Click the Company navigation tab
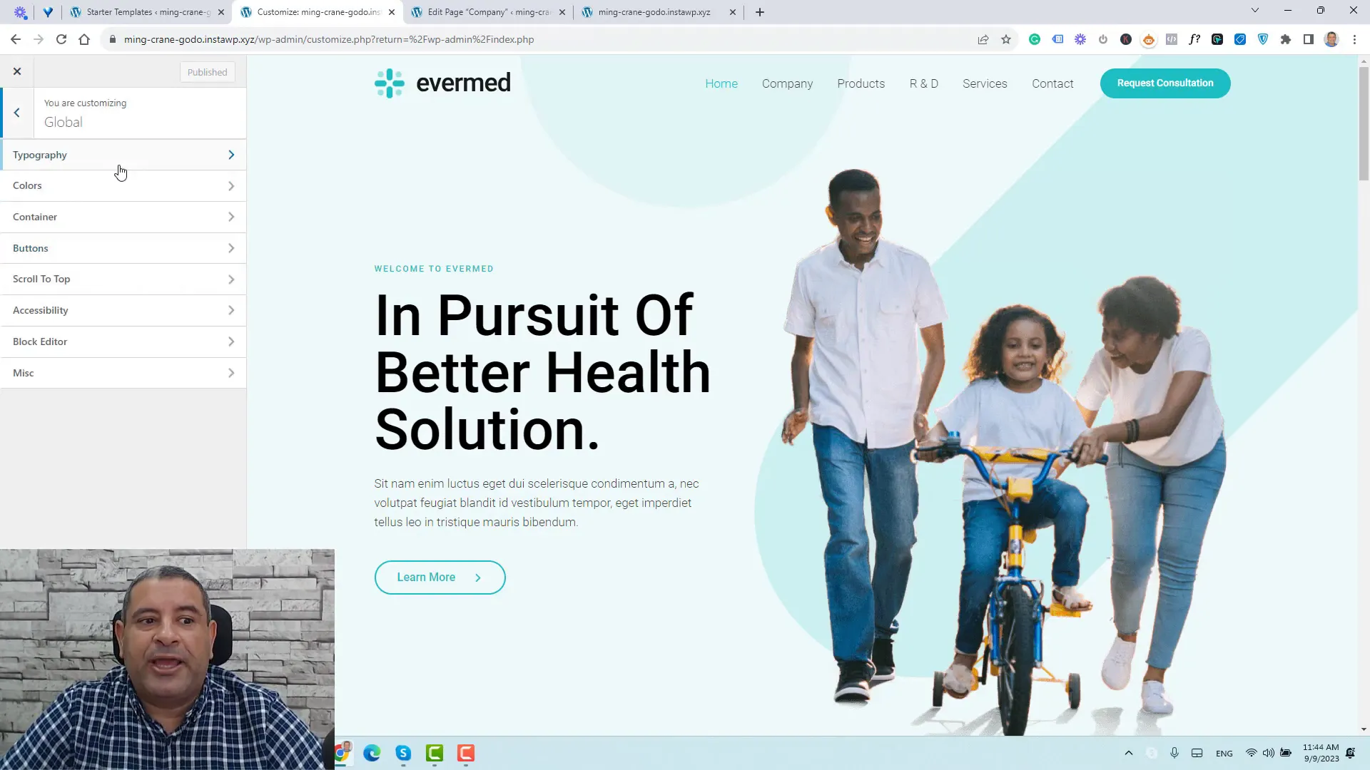The image size is (1370, 770). [786, 83]
